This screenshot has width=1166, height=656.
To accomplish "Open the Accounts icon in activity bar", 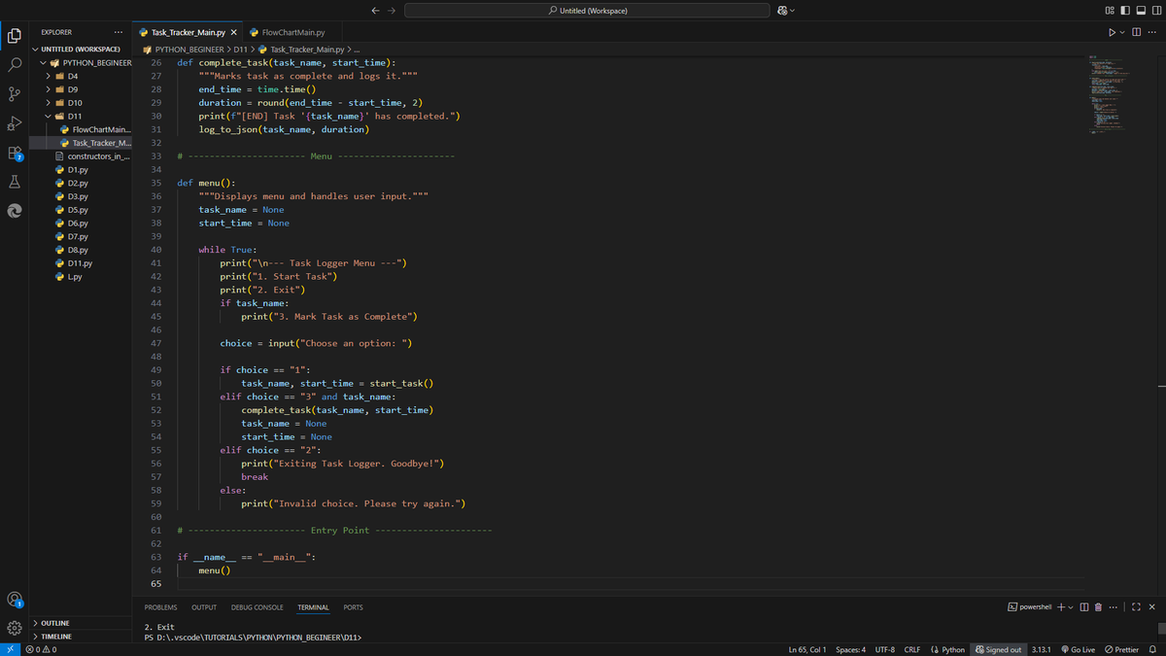I will pos(15,600).
